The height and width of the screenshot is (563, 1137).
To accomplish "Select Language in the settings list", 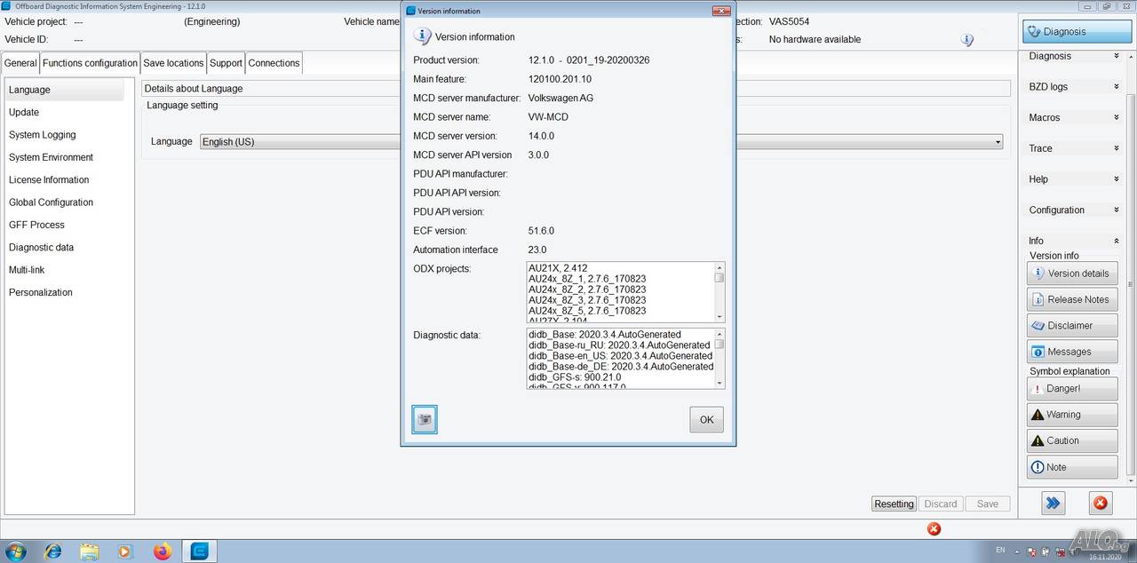I will click(65, 90).
